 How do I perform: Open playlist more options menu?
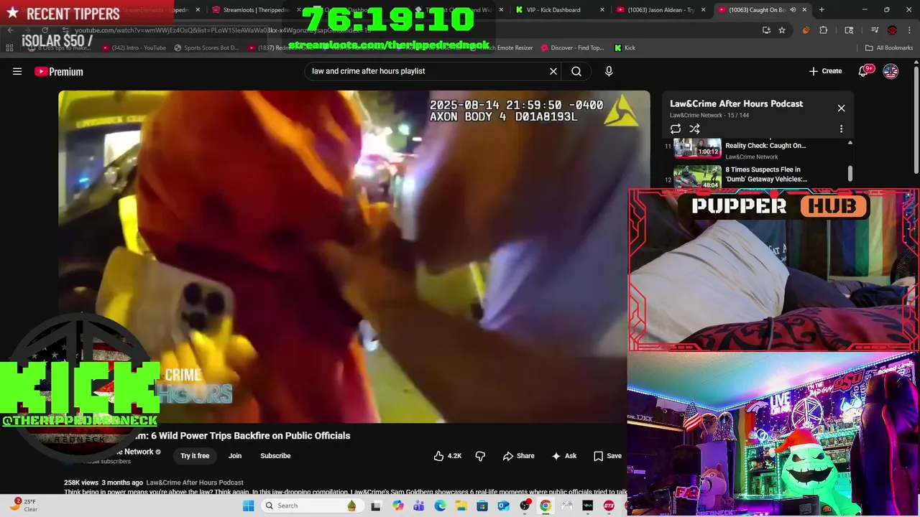point(841,129)
